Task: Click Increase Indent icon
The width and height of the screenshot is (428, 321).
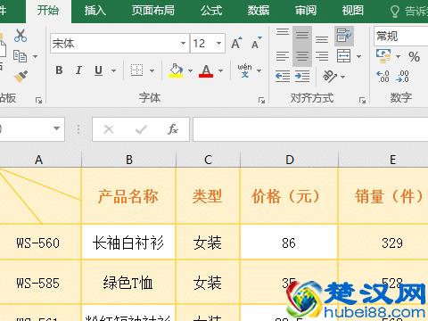Action: click(x=302, y=77)
